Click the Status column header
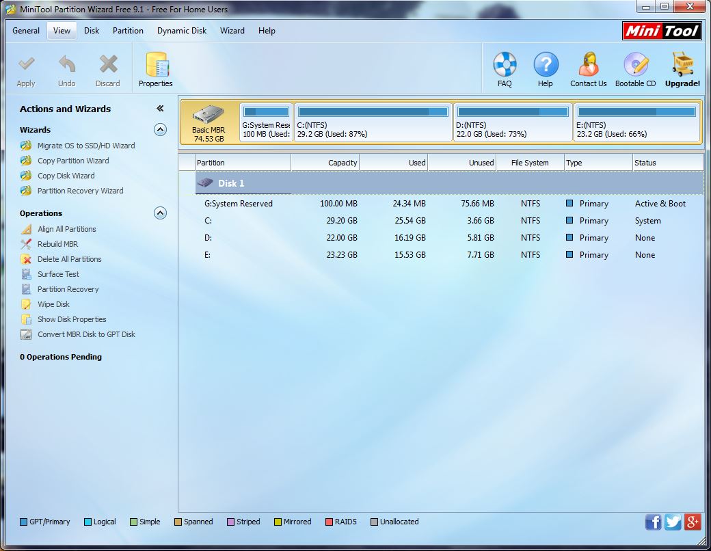This screenshot has width=711, height=551. (668, 162)
